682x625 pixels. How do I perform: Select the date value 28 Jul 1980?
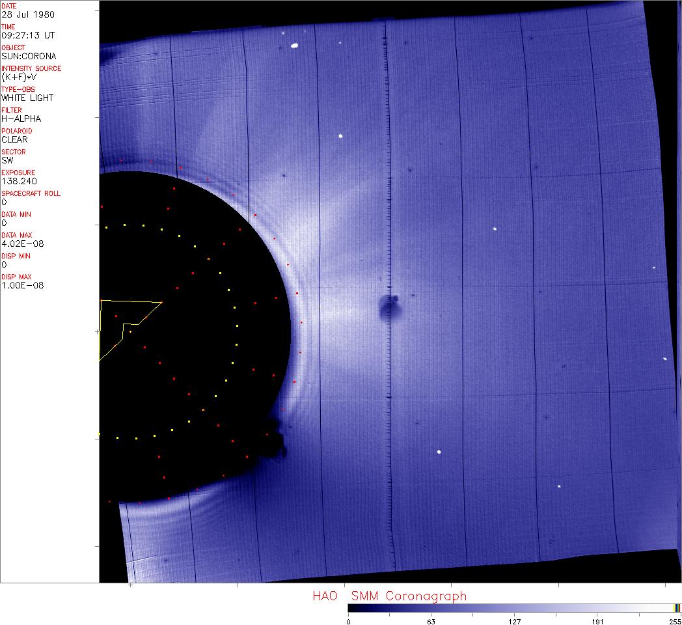(x=19, y=14)
